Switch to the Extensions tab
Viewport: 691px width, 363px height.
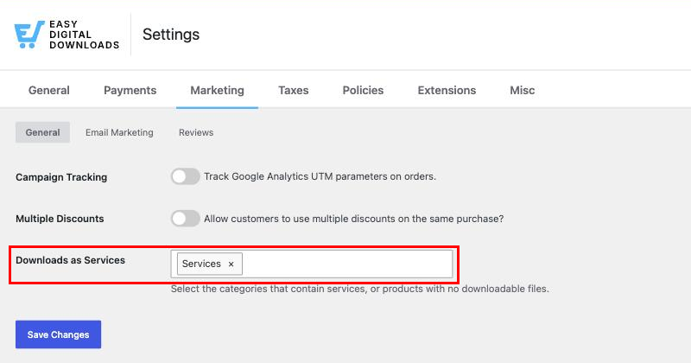pyautogui.click(x=447, y=90)
